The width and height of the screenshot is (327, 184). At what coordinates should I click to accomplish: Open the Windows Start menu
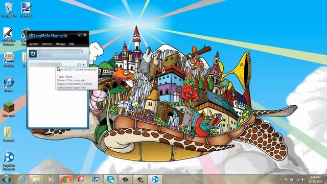pos(6,179)
